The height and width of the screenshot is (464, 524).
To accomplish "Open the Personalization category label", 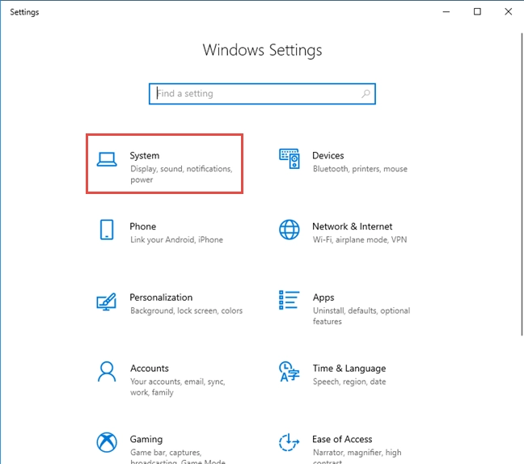I will [161, 297].
